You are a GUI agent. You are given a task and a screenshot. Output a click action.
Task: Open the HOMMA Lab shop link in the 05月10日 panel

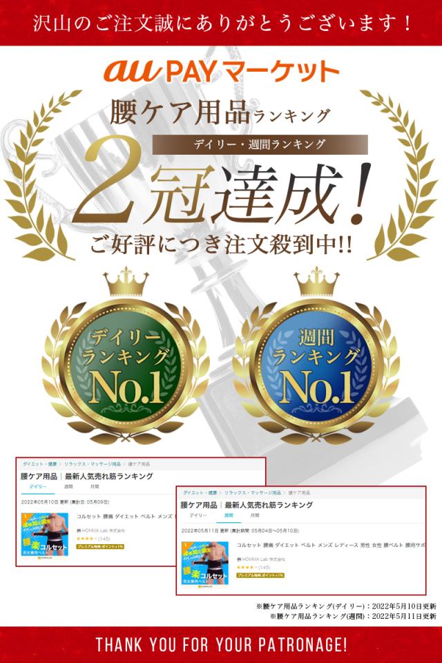(x=101, y=530)
